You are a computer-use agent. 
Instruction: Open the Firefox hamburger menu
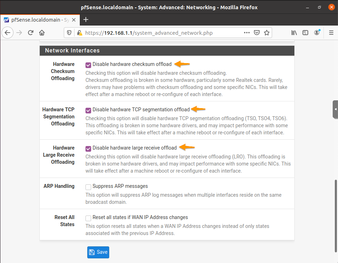point(331,32)
